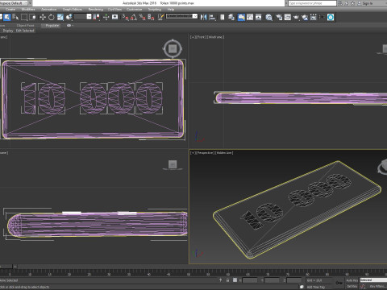The height and width of the screenshot is (290, 387).
Task: Toggle Percent Snap
Action: click(143, 18)
